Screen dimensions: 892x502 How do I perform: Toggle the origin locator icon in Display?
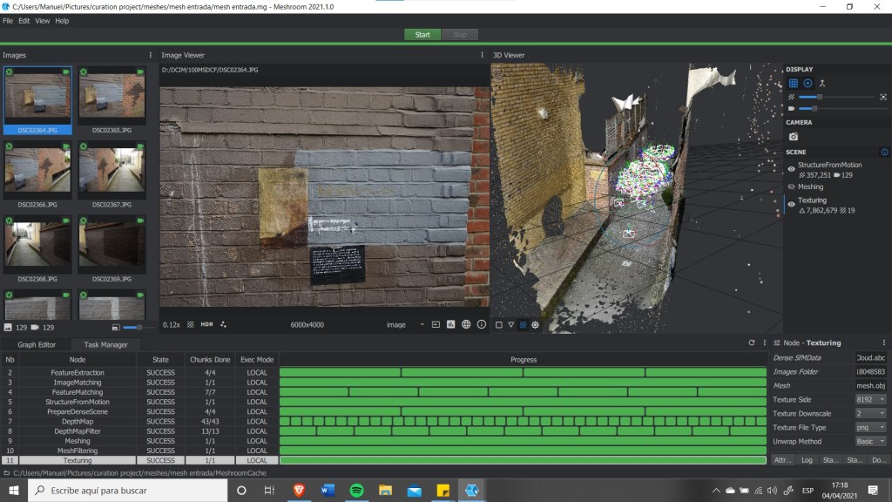point(822,83)
